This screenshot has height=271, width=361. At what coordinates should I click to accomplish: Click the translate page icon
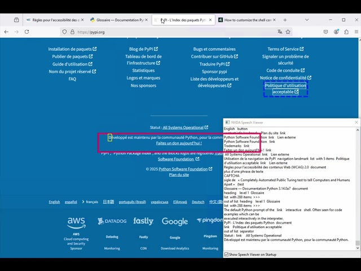(280, 32)
